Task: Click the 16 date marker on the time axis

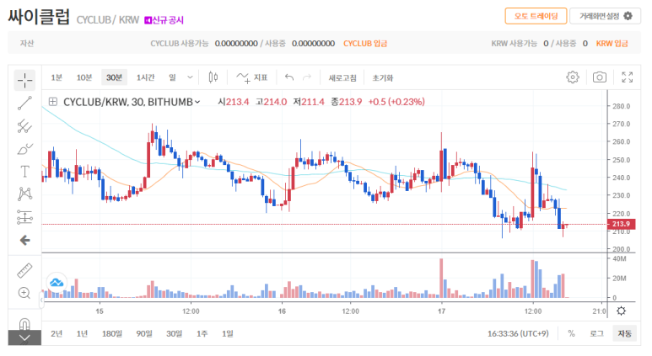Action: point(282,311)
